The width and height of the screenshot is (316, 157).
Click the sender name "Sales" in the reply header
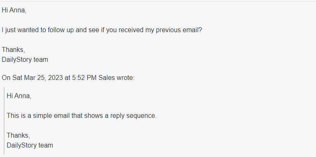(x=106, y=78)
